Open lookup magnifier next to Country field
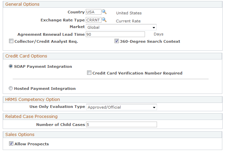227x154 pixels. [104, 12]
